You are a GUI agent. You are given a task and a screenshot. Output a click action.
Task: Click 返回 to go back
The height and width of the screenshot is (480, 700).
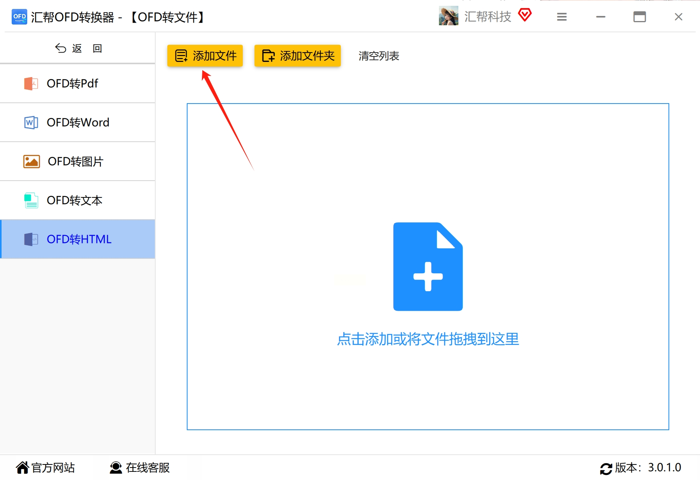[x=77, y=47]
